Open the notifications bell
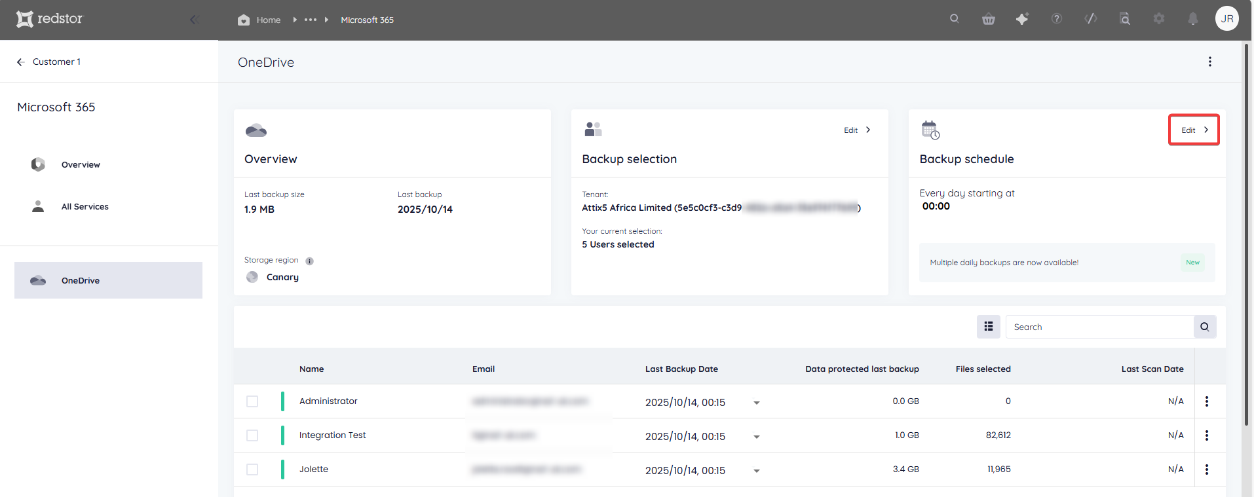1254x497 pixels. click(1193, 19)
